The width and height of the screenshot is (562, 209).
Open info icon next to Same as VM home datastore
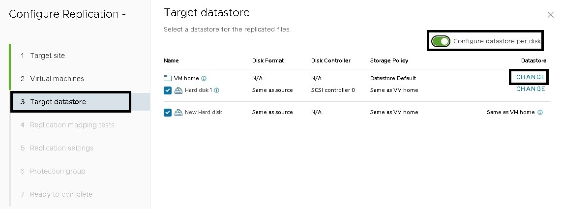pyautogui.click(x=540, y=112)
